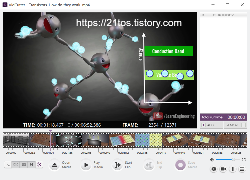Screen dimensions: 250x180
Task: Click the video preview area
Action: [x=100, y=67]
